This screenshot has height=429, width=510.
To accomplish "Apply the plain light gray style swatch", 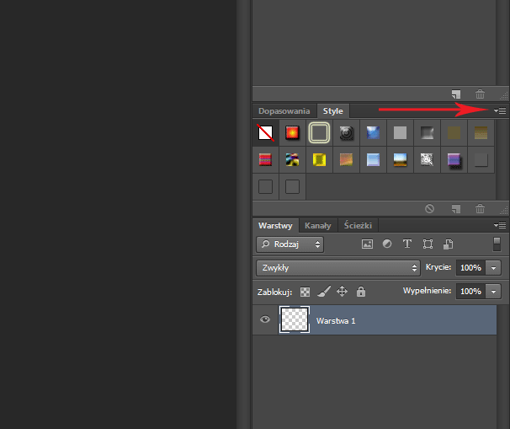I will tap(400, 132).
